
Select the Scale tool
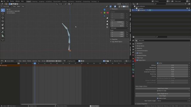[x=3, y=25]
